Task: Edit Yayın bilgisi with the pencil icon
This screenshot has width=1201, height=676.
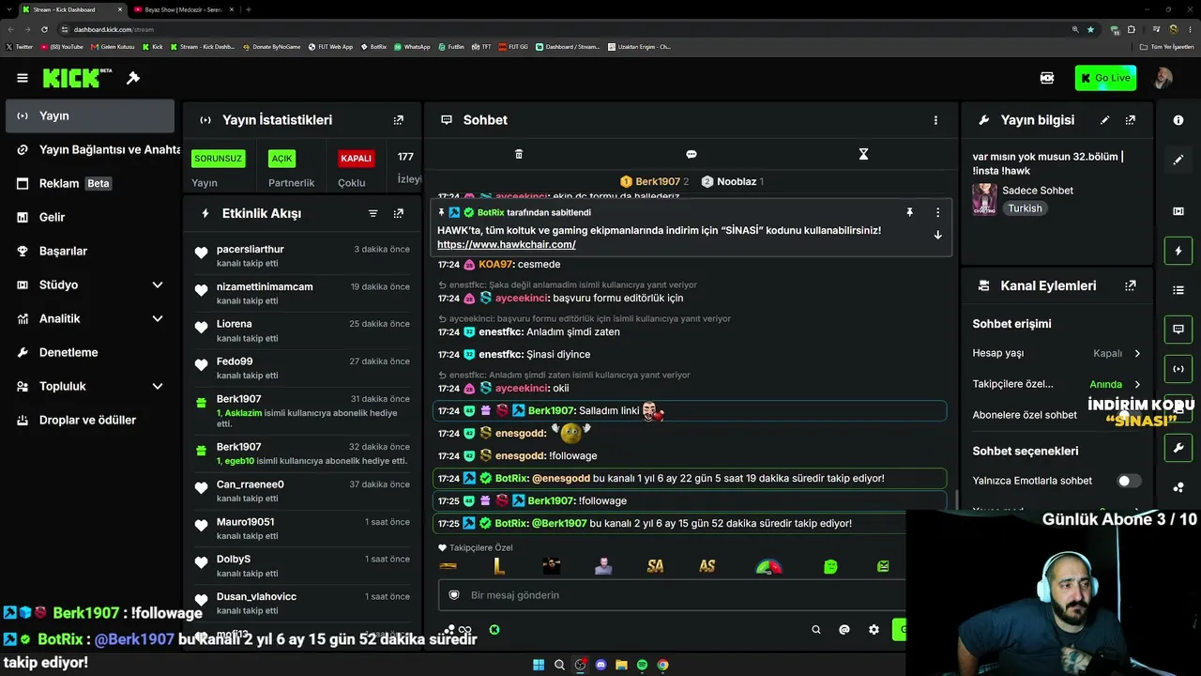Action: pyautogui.click(x=1105, y=120)
